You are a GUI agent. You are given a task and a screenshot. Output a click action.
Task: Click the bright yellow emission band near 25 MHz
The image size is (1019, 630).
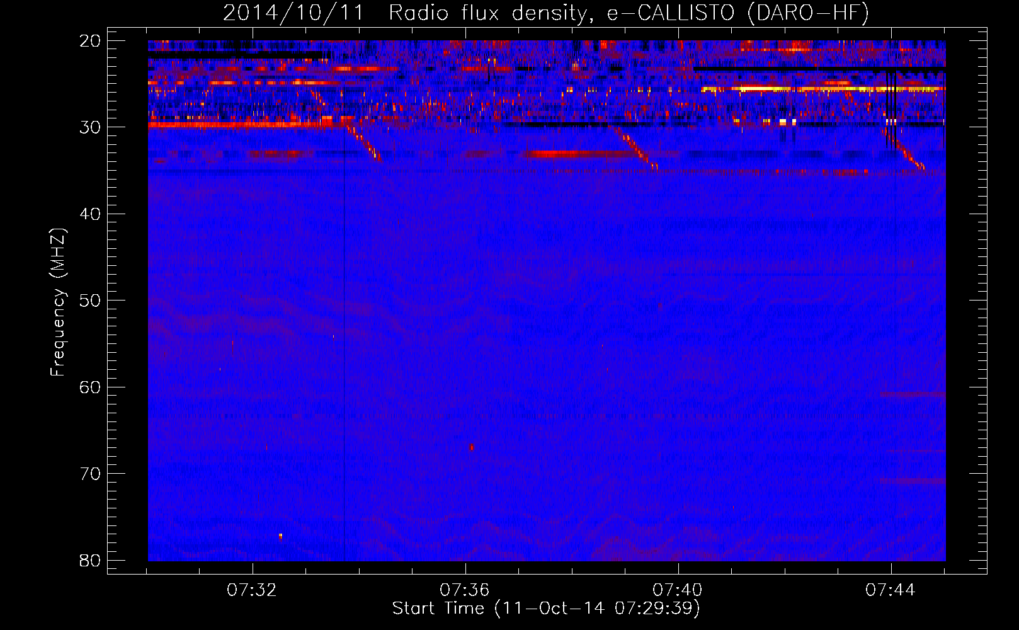point(823,89)
